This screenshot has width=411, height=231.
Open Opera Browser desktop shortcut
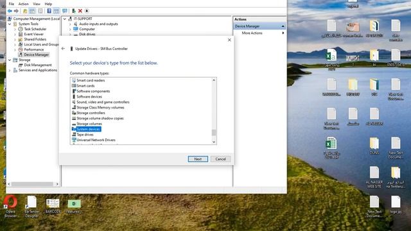[x=10, y=207]
